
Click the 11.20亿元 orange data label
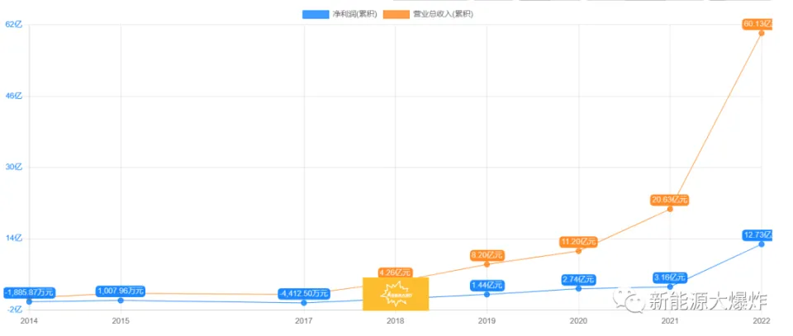pyautogui.click(x=578, y=242)
